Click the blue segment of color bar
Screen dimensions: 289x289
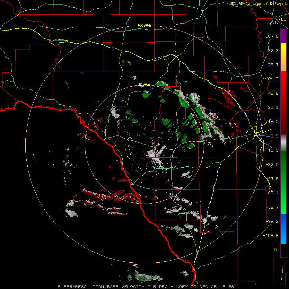[x=284, y=229]
